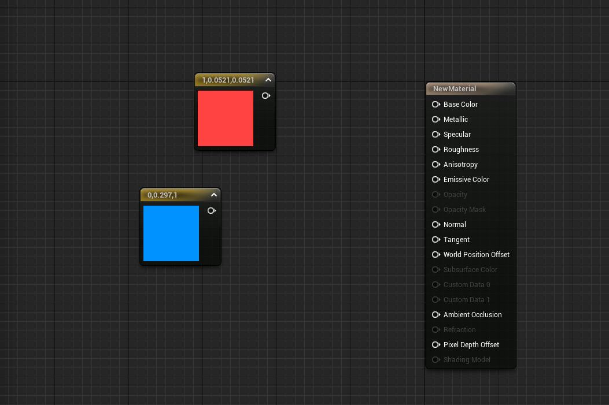The height and width of the screenshot is (405, 609).
Task: Select the Roughness input pin
Action: [436, 150]
